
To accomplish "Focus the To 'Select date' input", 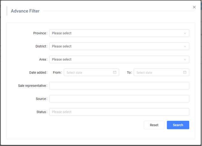I will (x=158, y=72).
